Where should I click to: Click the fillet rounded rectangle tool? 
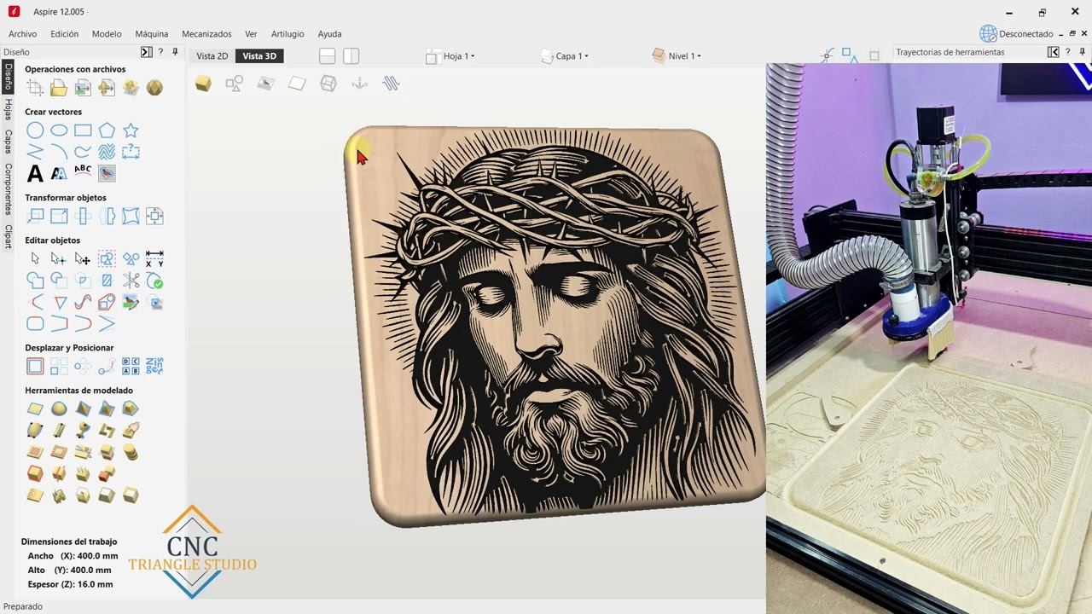(x=35, y=324)
